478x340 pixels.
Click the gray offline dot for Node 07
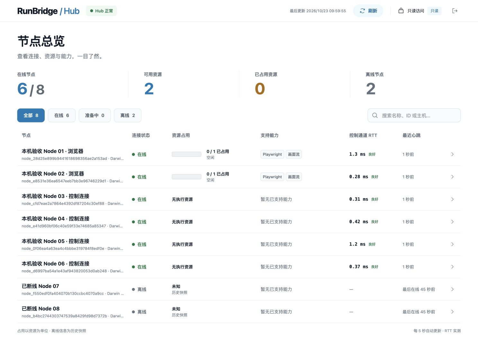(133, 290)
